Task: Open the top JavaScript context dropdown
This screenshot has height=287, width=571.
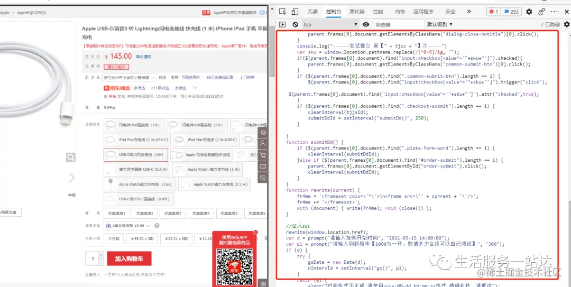Action: pos(330,24)
